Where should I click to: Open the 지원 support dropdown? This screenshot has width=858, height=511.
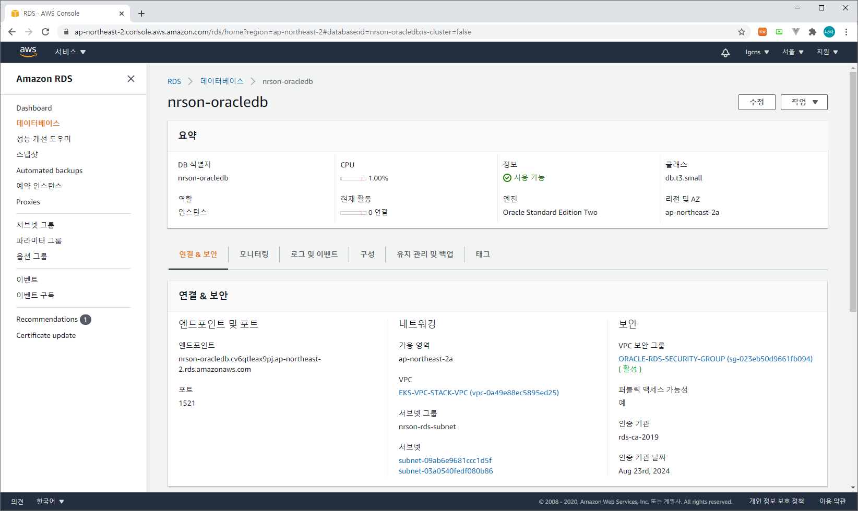(827, 52)
